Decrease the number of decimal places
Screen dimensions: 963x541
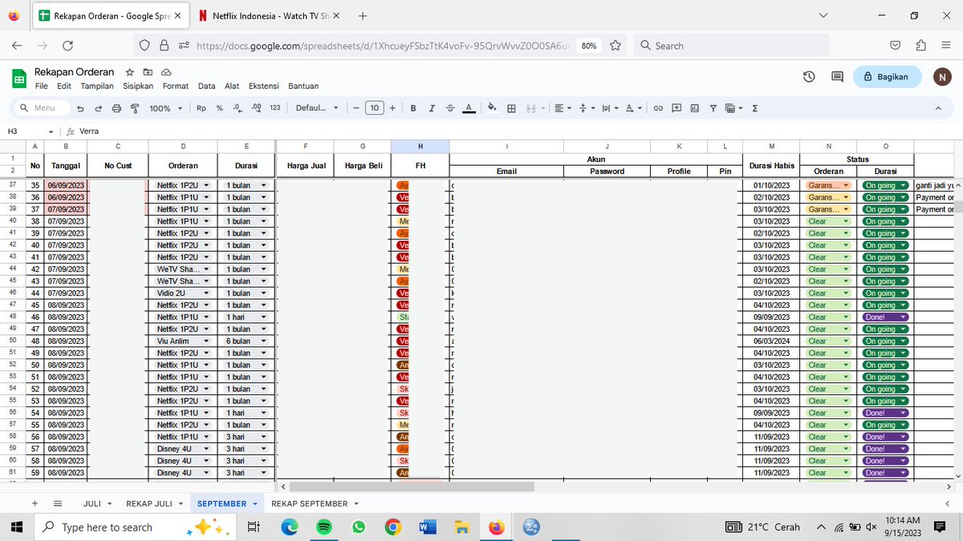click(238, 108)
